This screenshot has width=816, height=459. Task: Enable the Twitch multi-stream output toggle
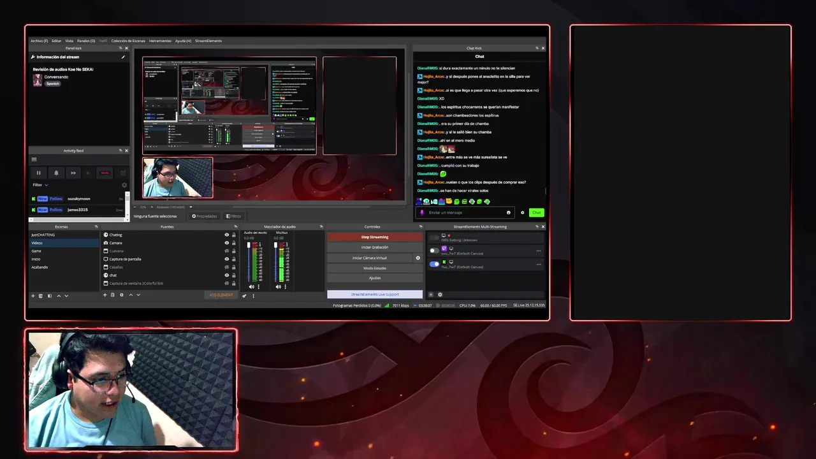434,251
